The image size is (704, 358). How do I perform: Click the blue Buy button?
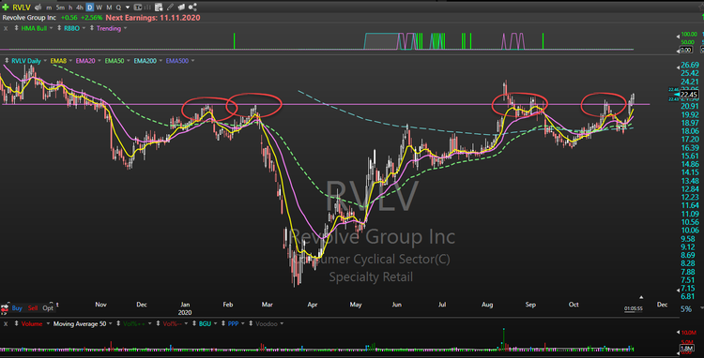point(17,308)
